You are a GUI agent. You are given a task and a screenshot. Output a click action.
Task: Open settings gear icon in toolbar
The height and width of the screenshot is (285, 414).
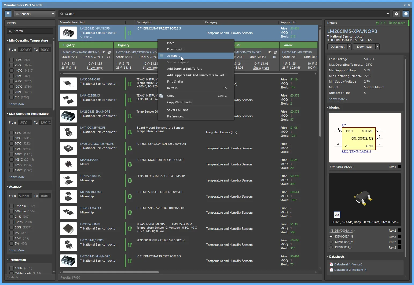click(396, 14)
